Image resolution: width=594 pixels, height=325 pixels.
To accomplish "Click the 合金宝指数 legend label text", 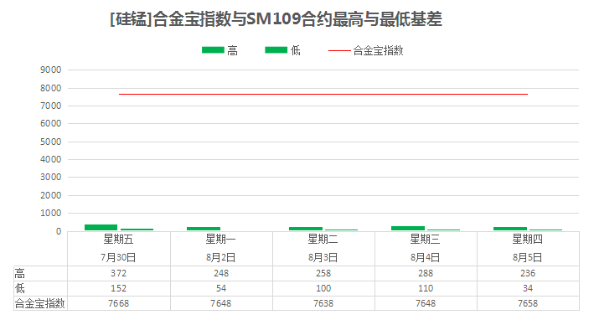I will click(378, 50).
